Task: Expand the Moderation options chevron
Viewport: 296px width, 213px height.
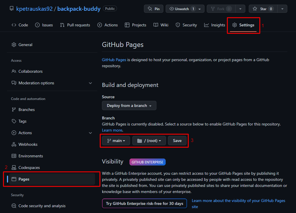Action: [x=90, y=83]
